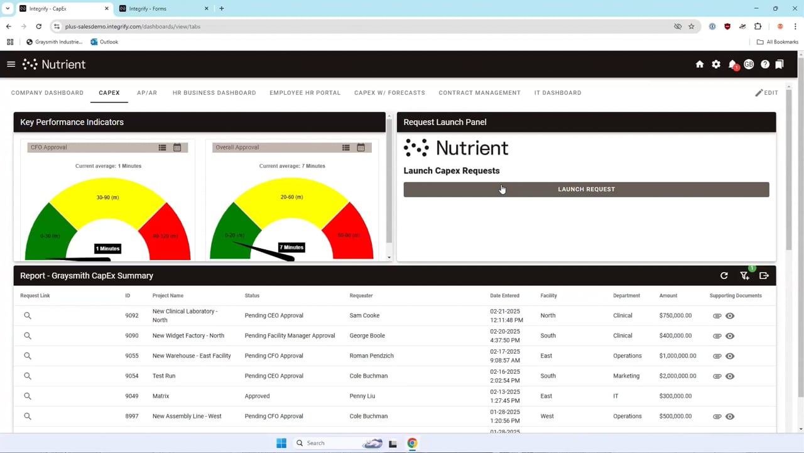Refresh the Graysmith CapEx Summary report
This screenshot has width=804, height=453.
click(724, 275)
